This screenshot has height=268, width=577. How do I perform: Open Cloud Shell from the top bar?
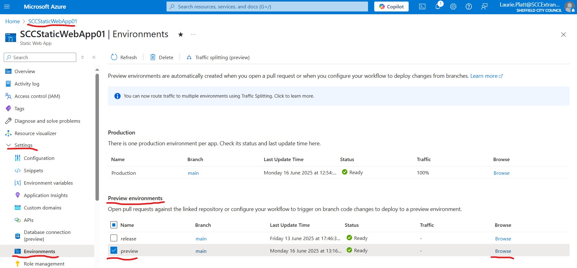[x=422, y=7]
